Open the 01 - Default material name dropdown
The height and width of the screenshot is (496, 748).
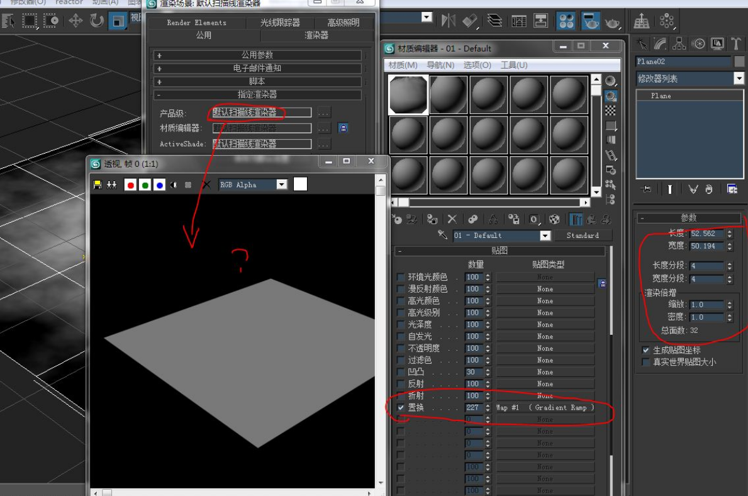pos(545,235)
